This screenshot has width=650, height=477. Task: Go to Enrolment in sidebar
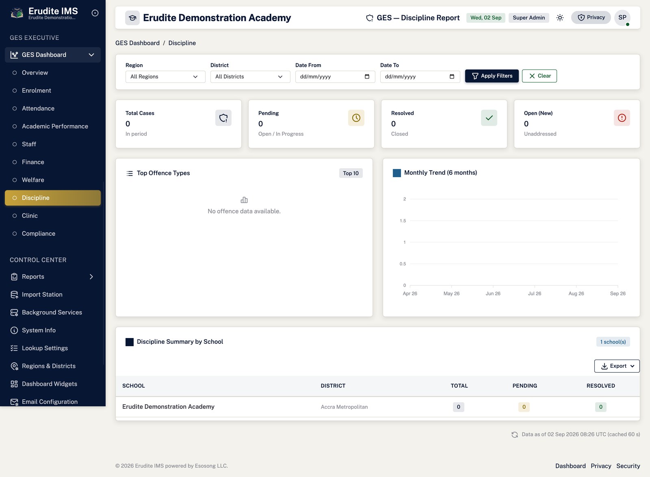coord(53,91)
